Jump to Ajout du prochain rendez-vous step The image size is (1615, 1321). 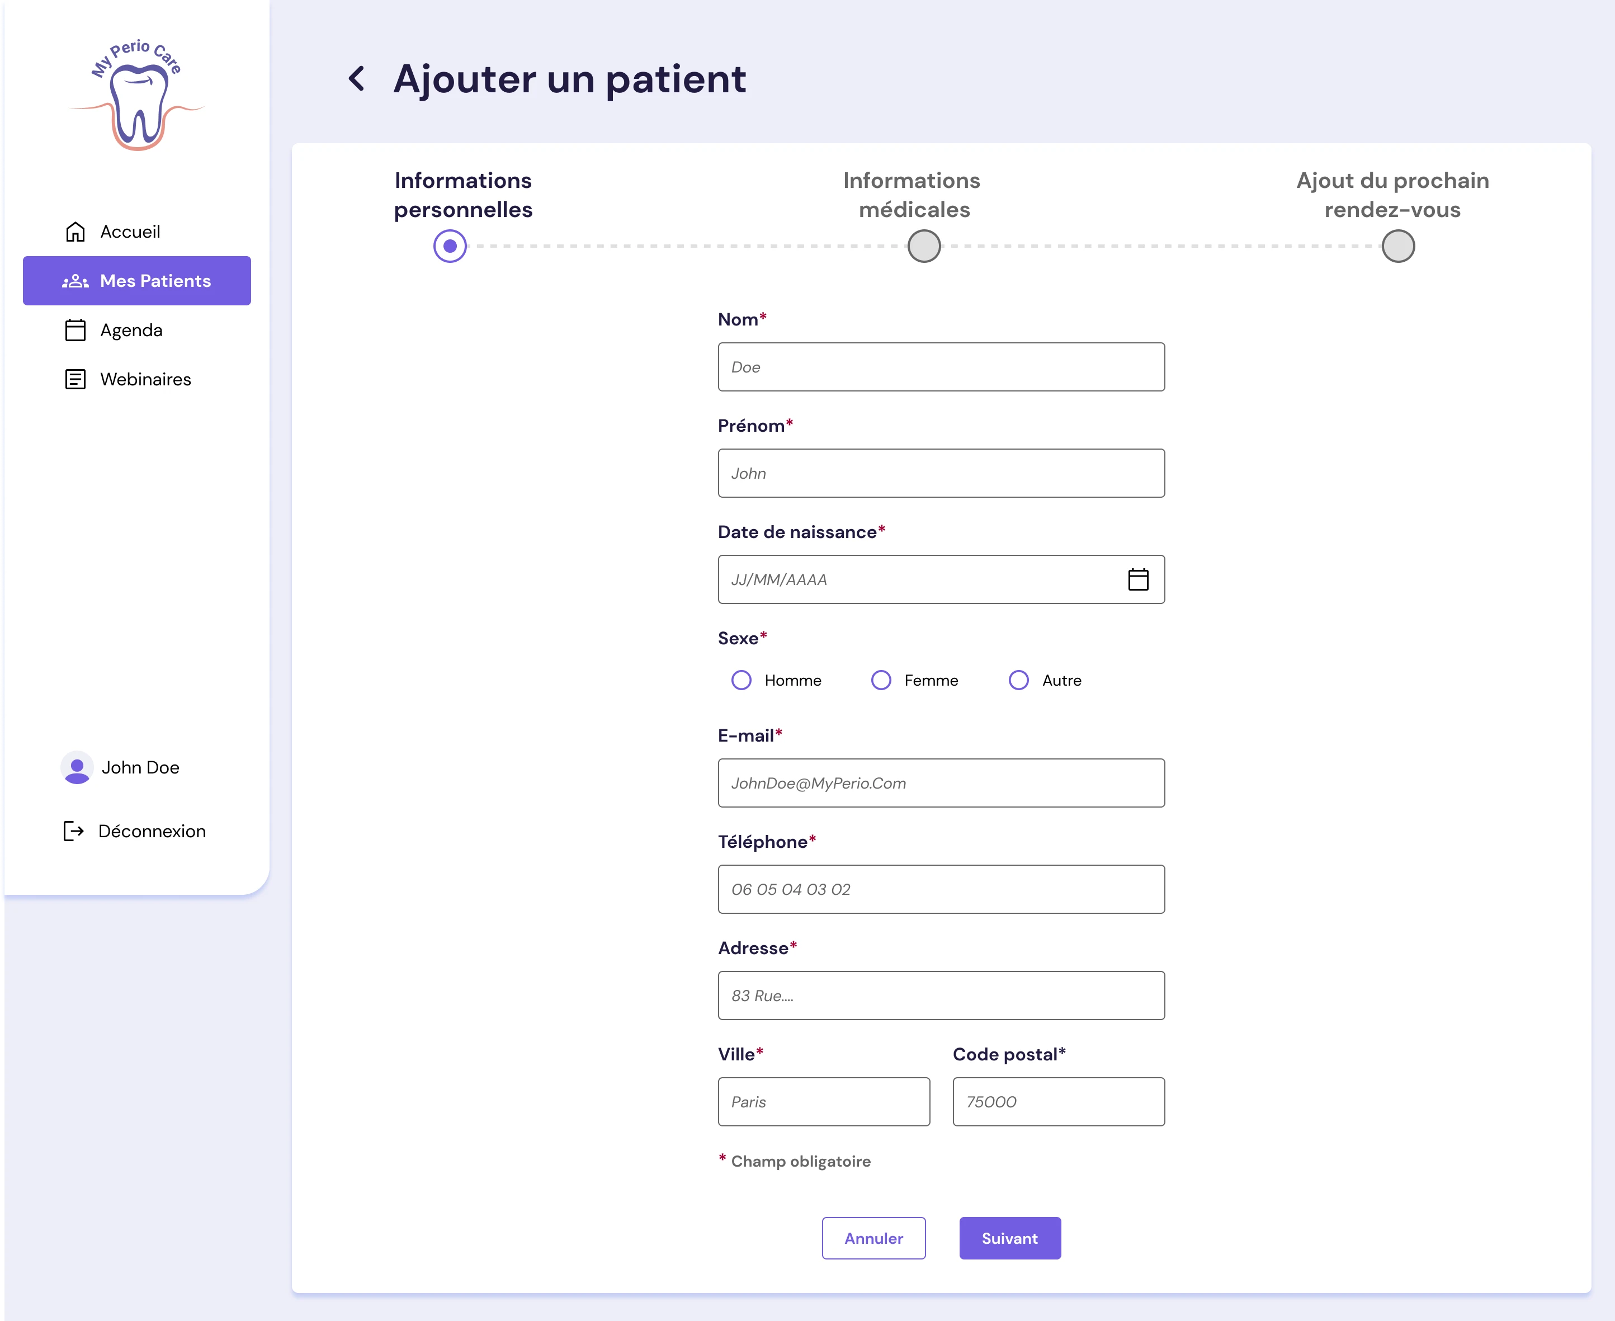tap(1397, 246)
